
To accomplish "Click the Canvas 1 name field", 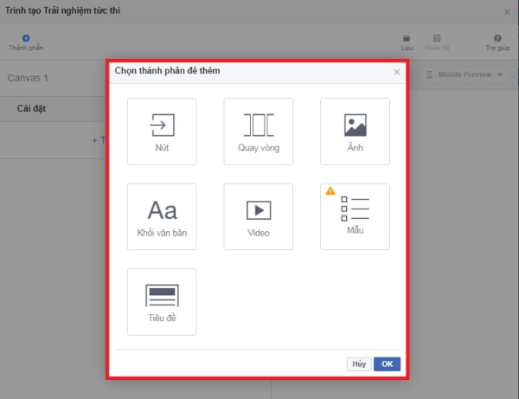I will 28,78.
